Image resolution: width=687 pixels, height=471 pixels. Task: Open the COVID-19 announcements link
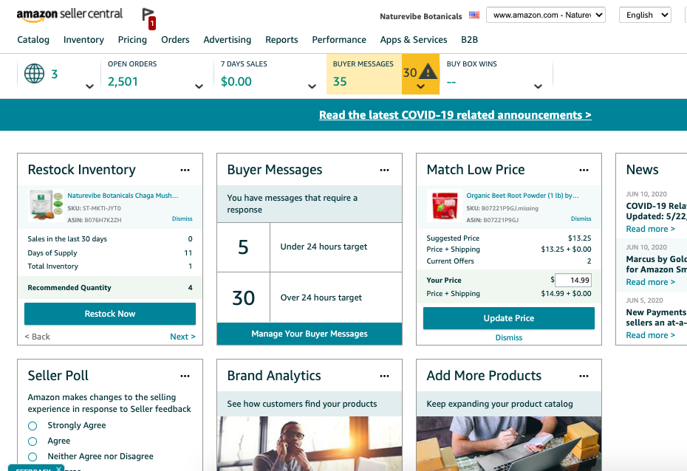455,115
